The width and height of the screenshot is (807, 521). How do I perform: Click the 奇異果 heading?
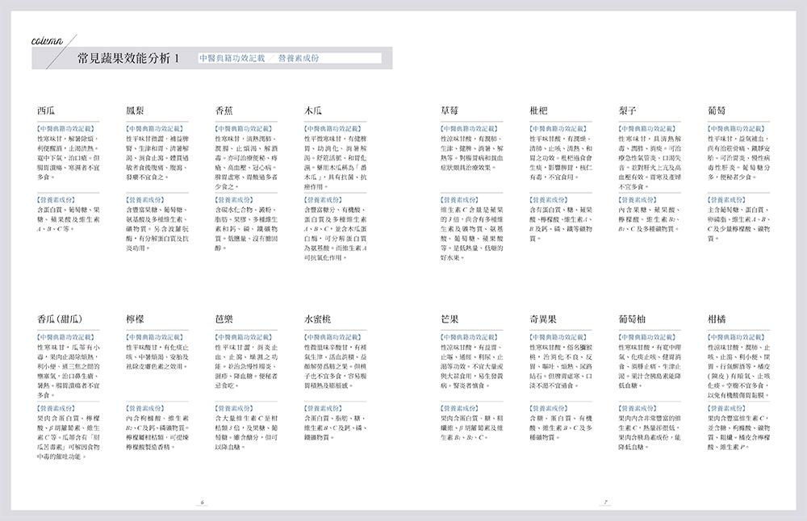(543, 319)
